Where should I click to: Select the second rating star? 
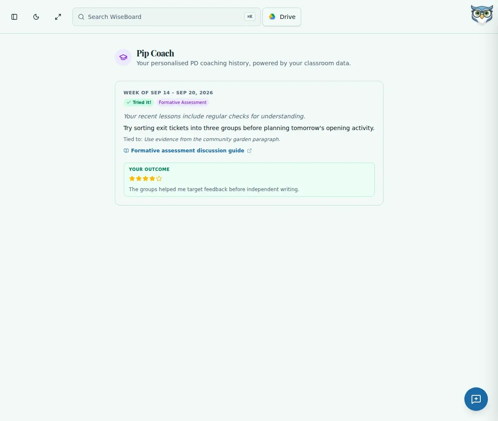pos(139,179)
